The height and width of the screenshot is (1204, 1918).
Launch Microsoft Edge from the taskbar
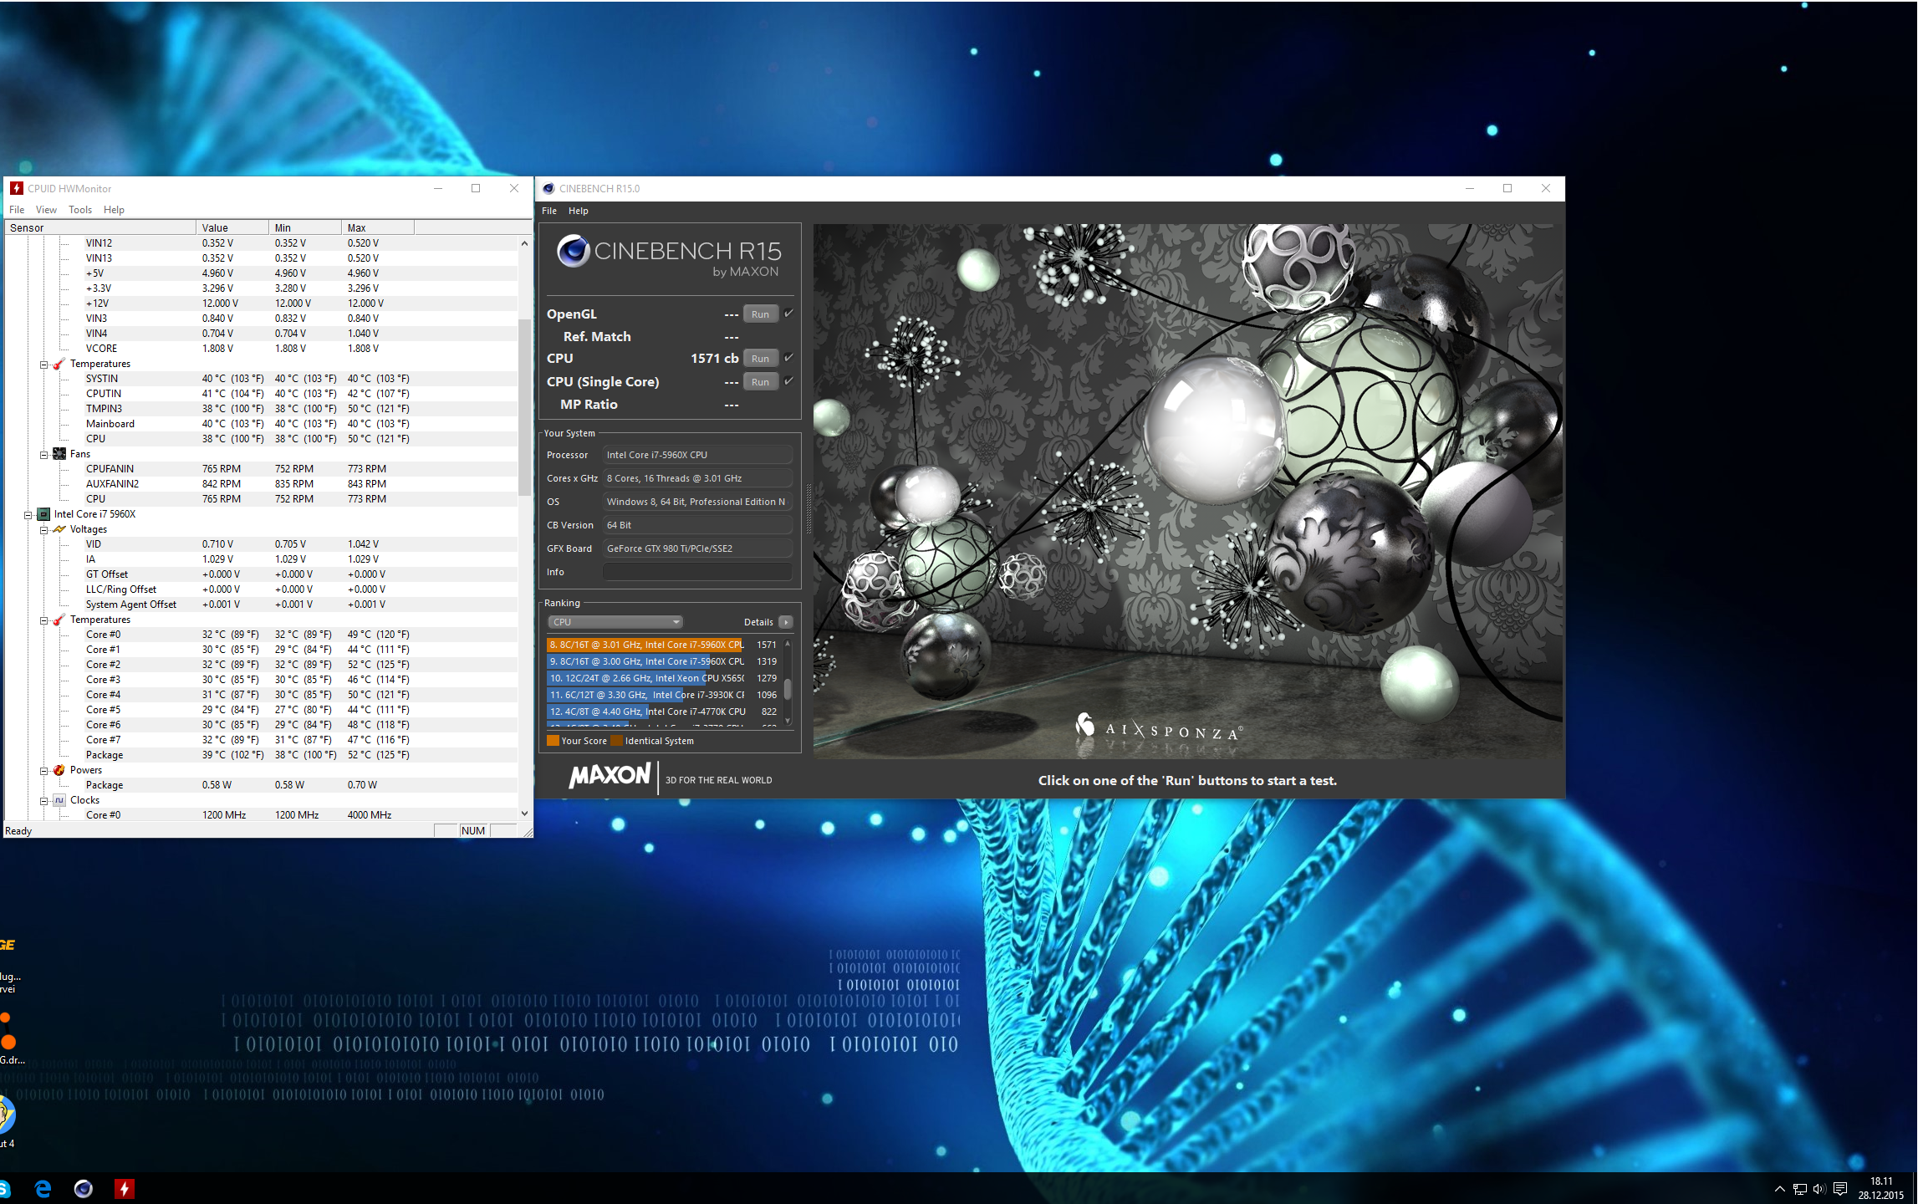pos(43,1189)
